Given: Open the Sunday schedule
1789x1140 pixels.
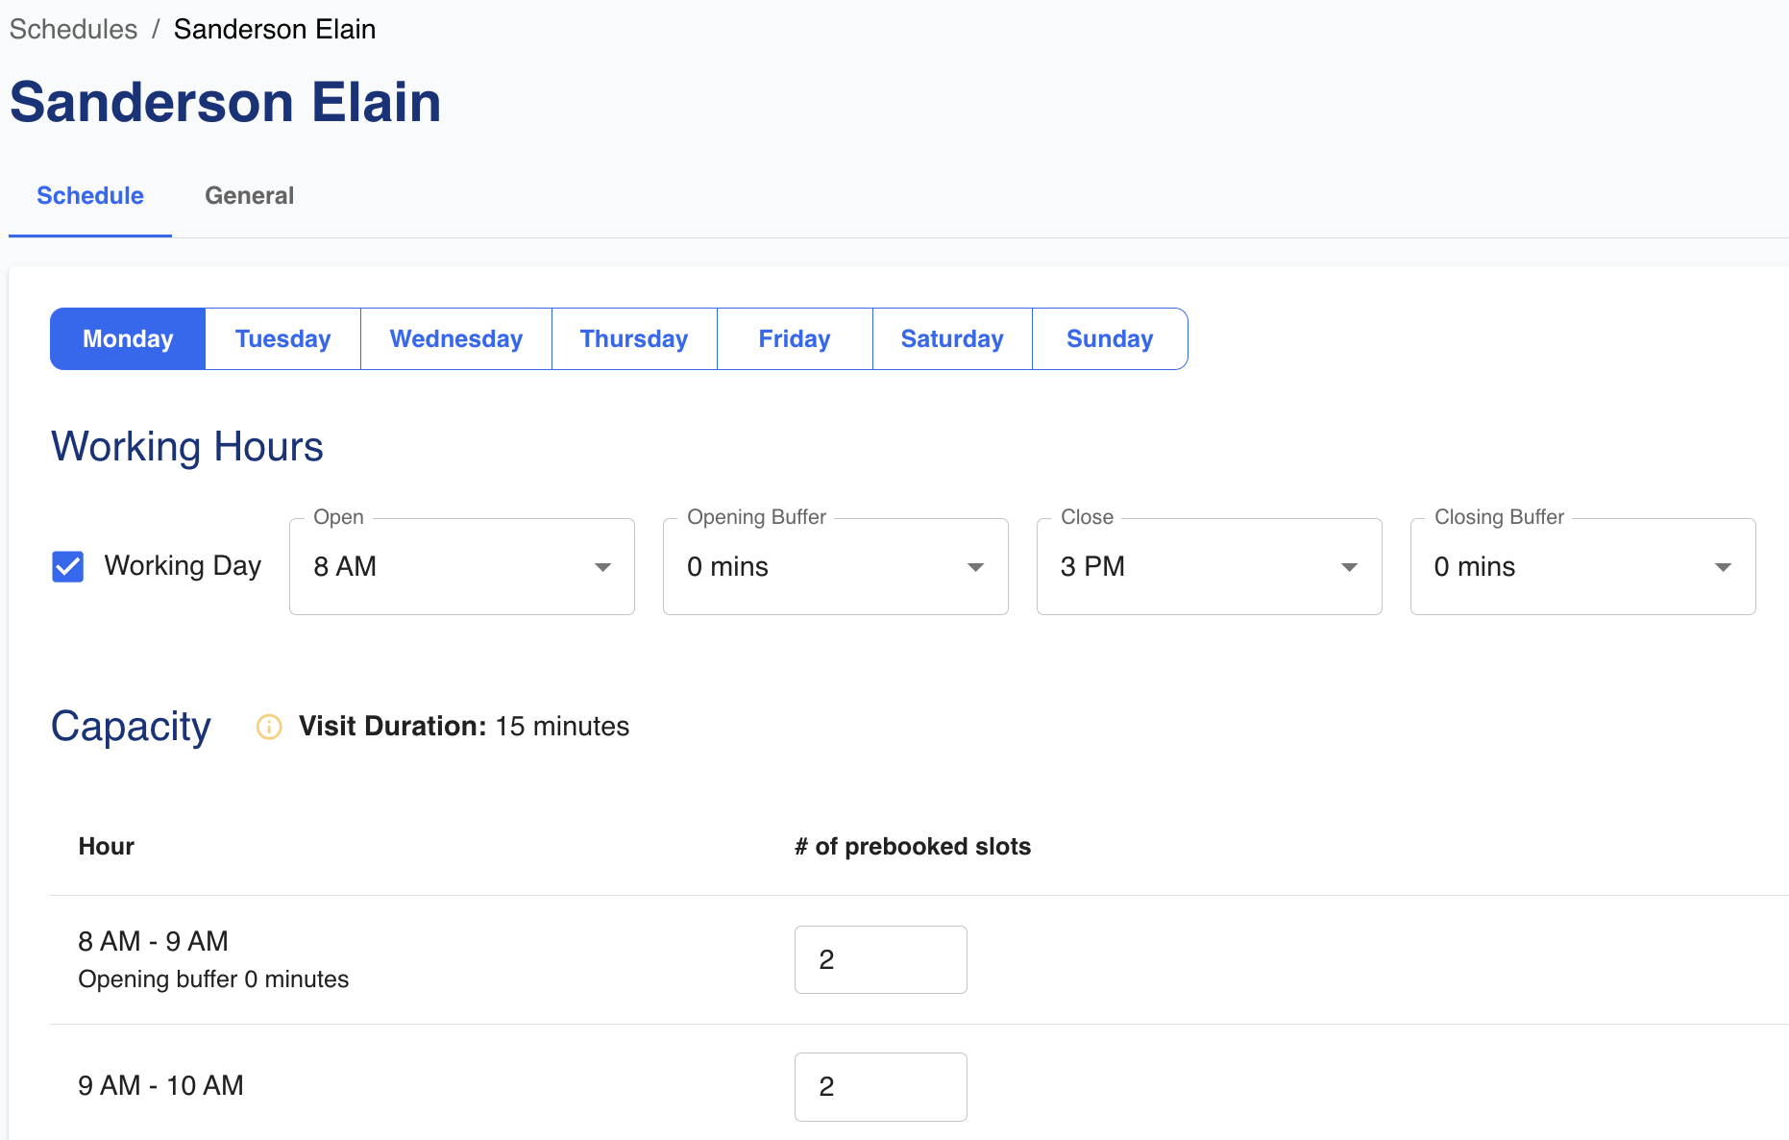Looking at the screenshot, I should (x=1109, y=339).
